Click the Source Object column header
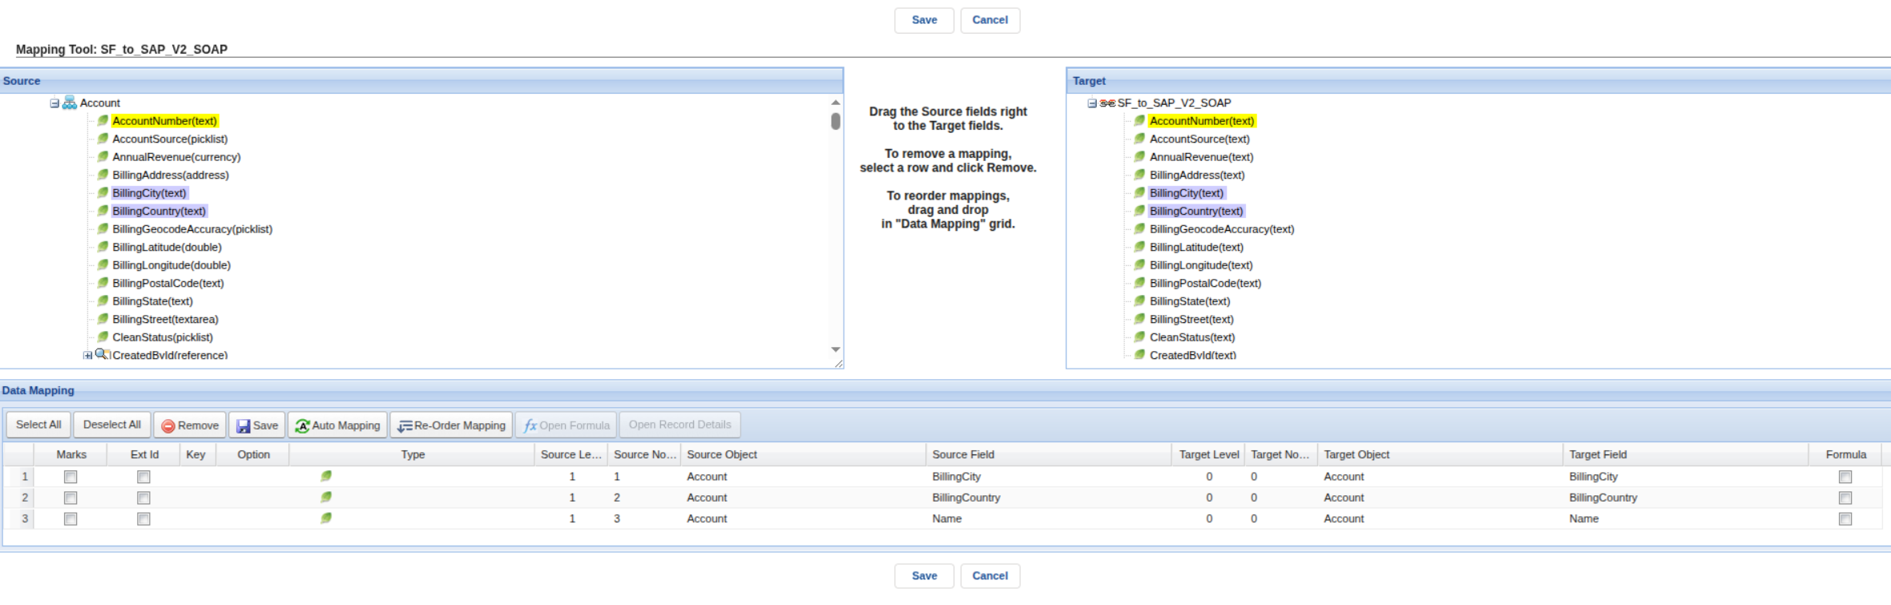The height and width of the screenshot is (605, 1891). [803, 454]
